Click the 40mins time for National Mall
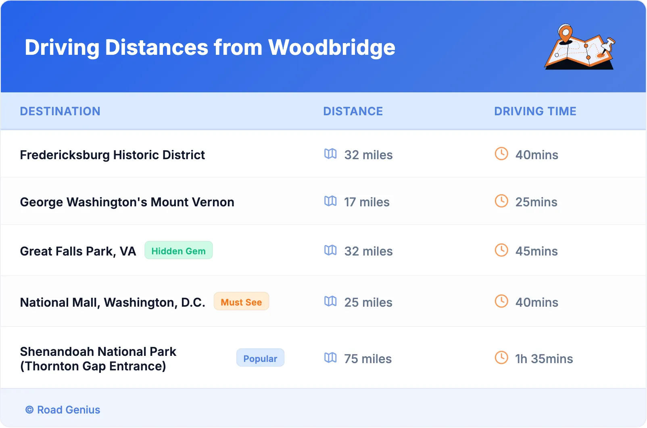The width and height of the screenshot is (647, 428). [537, 303]
